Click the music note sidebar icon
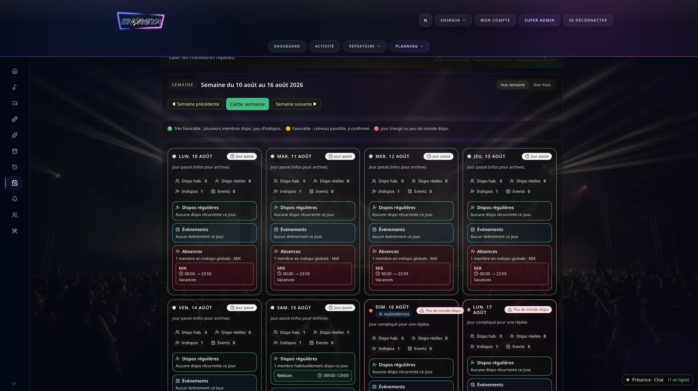698x391 pixels. click(15, 87)
